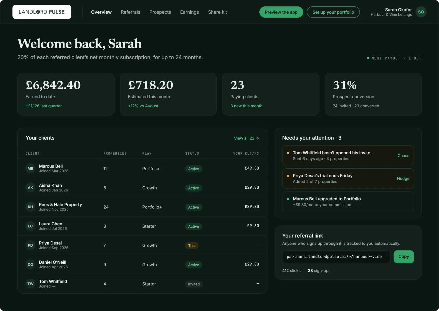Click Priya Desai's Trial status badge
The image size is (439, 311).
pos(192,246)
